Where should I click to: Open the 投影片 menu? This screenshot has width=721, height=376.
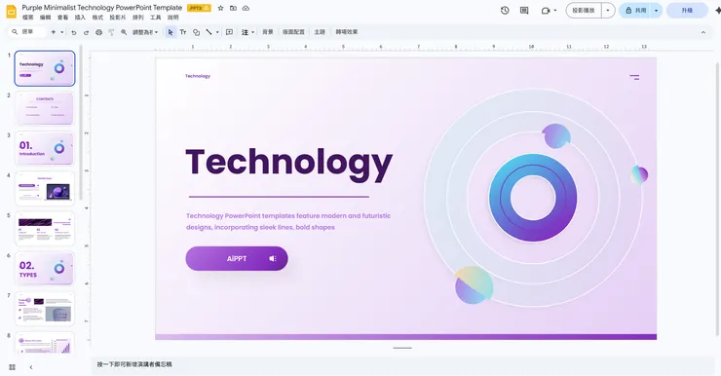coord(117,18)
